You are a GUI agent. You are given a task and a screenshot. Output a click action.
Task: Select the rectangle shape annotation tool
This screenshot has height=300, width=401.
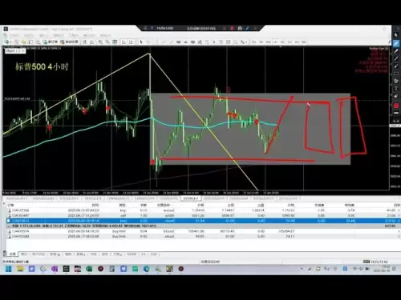(x=396, y=74)
